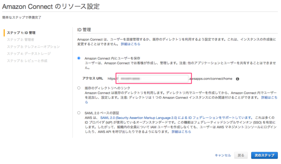
Task: Select 'ステップ 3: テレフォニーオプション' in sidebar
Action: [x=33, y=47]
